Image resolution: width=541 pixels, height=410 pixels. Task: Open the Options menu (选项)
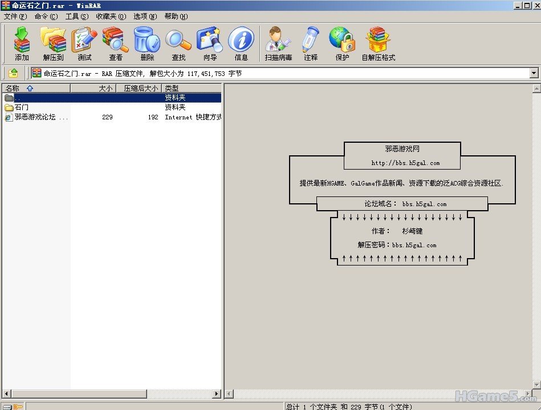point(145,16)
